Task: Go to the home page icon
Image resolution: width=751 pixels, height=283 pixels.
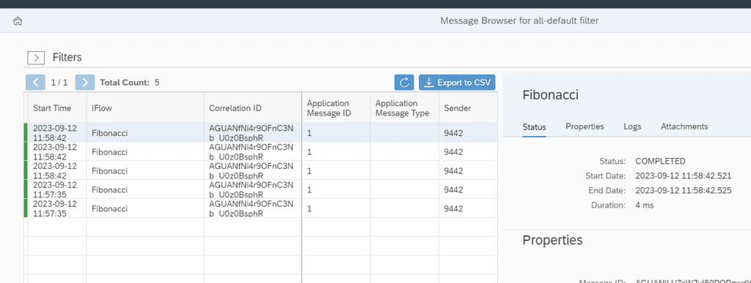Action: [x=18, y=21]
